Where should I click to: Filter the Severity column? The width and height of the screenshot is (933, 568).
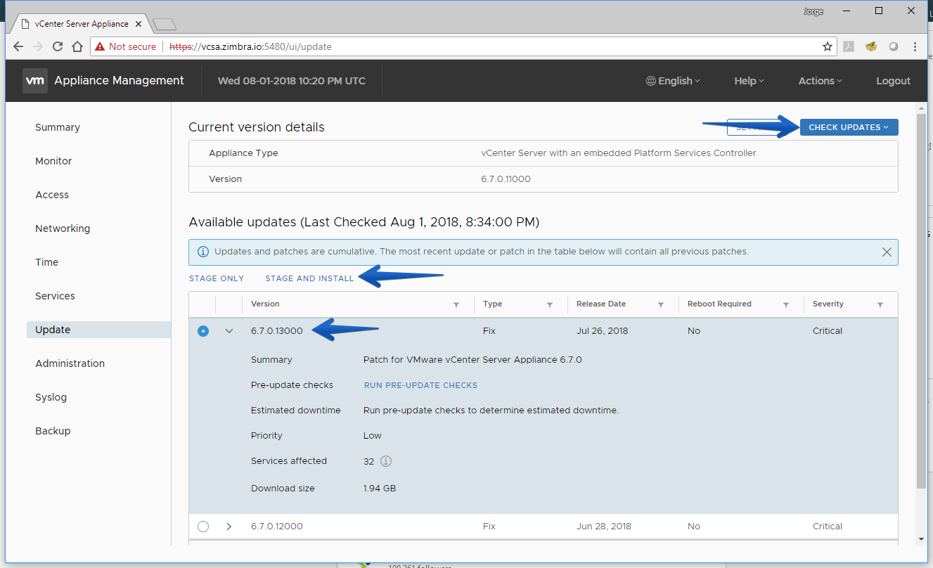[x=880, y=304]
